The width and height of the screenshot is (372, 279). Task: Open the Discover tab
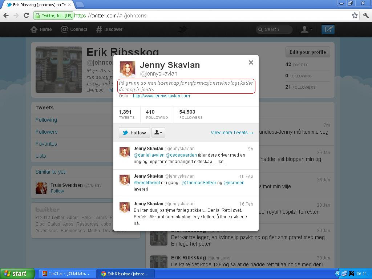coord(109,29)
